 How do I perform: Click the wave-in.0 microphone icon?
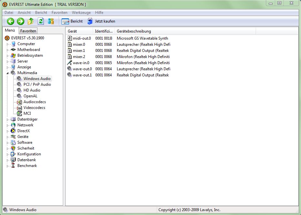69,63
